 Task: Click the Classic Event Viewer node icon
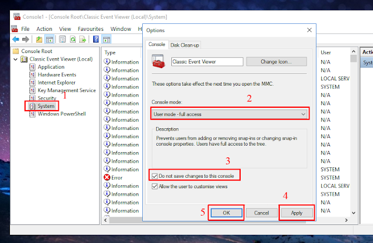click(x=24, y=59)
